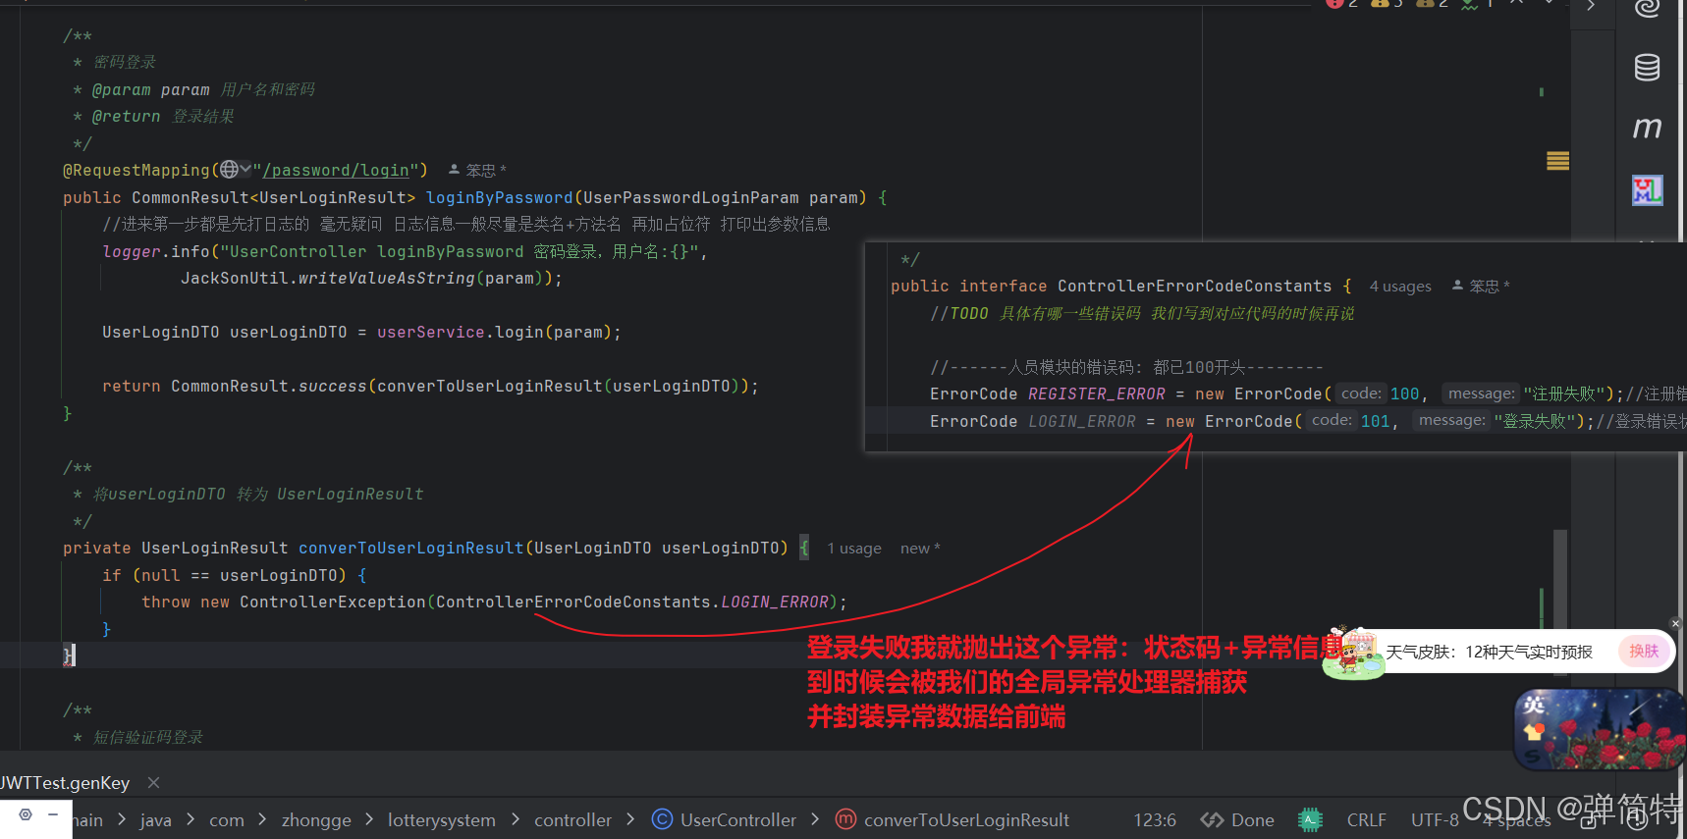Screen dimensions: 1687x839
Task: Click the java breadcrumb
Action: pos(155,820)
